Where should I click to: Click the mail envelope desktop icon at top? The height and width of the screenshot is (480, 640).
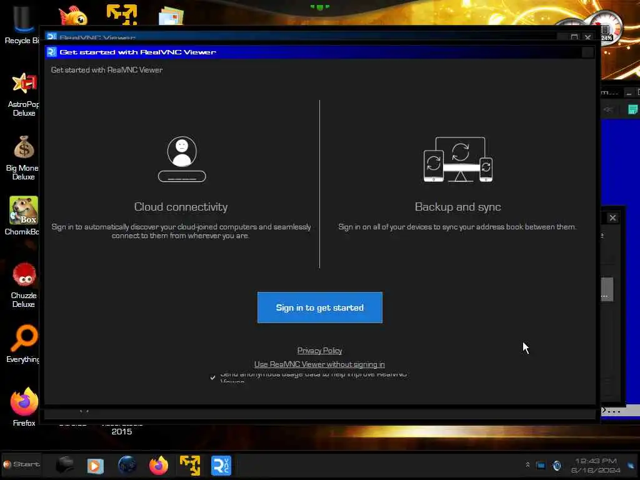coord(171,16)
